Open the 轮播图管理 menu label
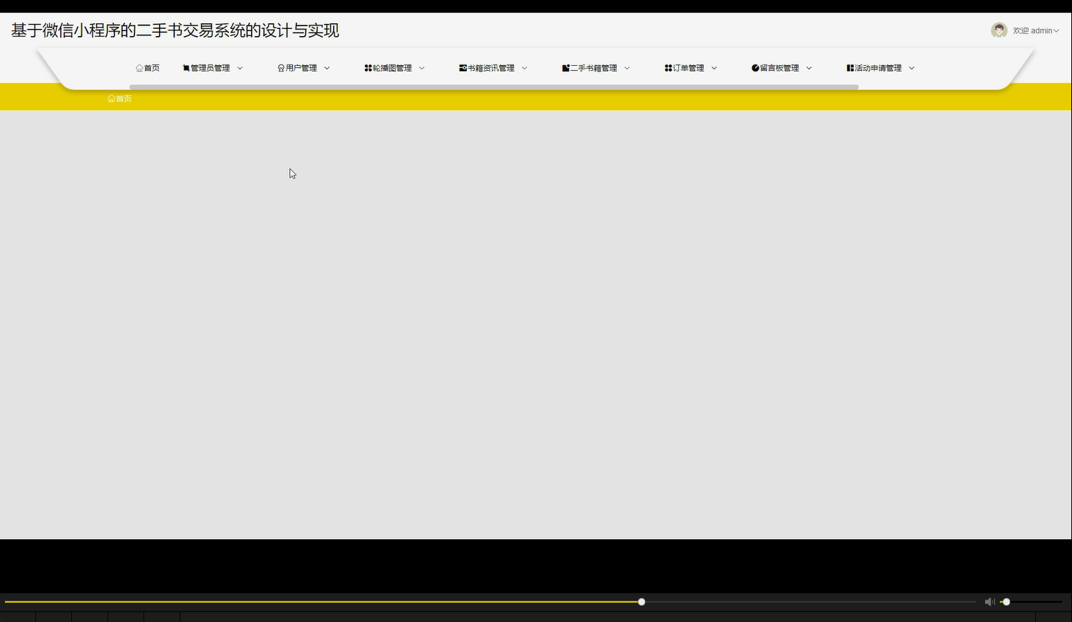This screenshot has height=622, width=1072. coord(392,69)
